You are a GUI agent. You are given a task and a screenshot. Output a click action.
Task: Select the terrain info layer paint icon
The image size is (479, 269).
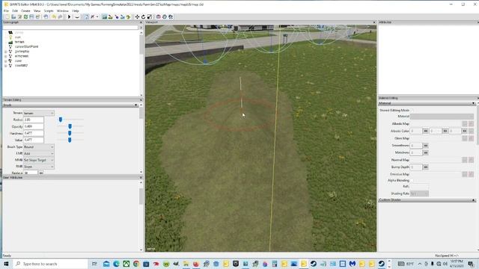(123, 16)
